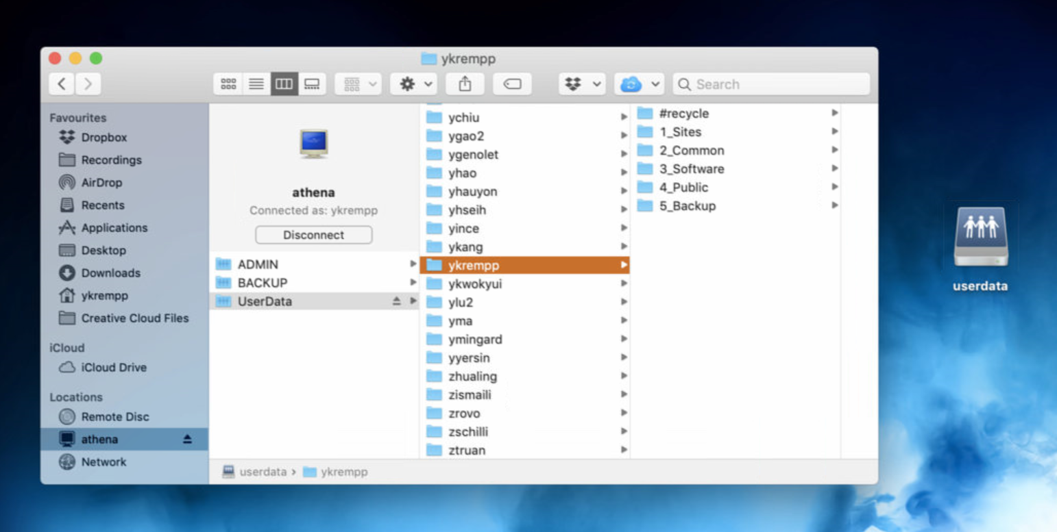This screenshot has width=1057, height=532.
Task: Open the Dropbox toolbar dropdown
Action: click(582, 84)
